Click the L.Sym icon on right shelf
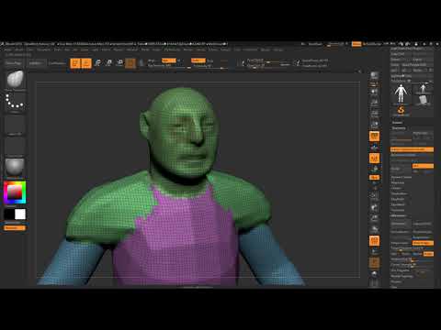Viewport: 441px width, 330px height. (374, 169)
